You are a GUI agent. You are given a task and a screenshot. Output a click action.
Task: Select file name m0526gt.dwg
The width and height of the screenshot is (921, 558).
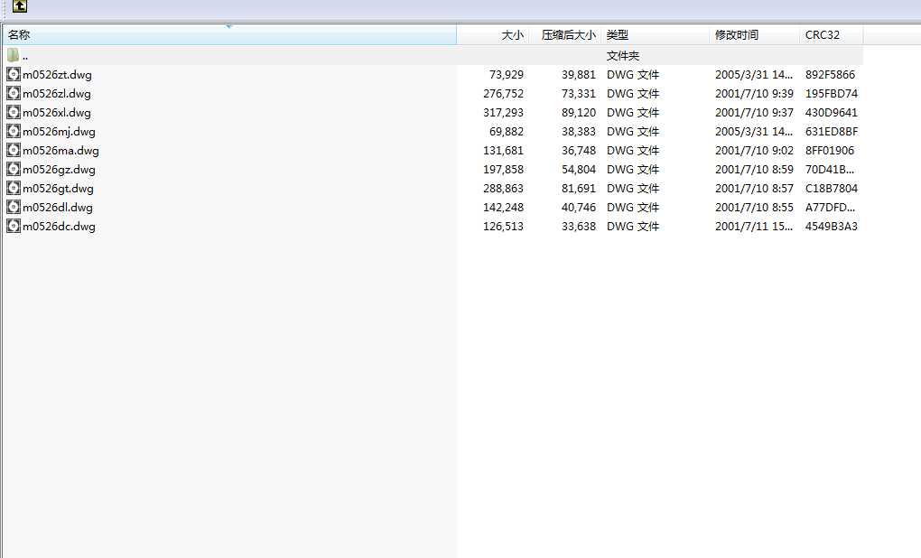point(58,189)
